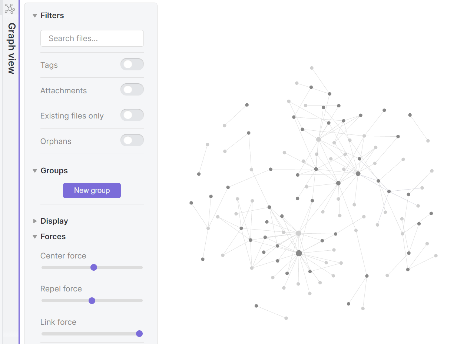Click the isolated node at bottom-left of the graph
The width and height of the screenshot is (457, 344).
coord(256,306)
